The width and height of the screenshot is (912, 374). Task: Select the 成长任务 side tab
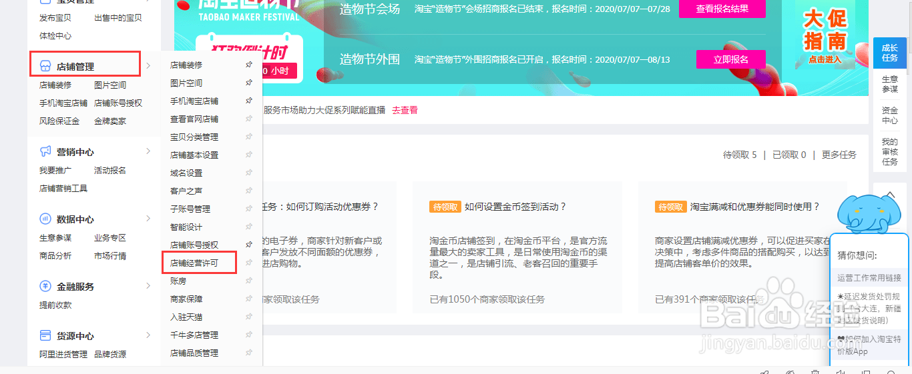point(890,53)
